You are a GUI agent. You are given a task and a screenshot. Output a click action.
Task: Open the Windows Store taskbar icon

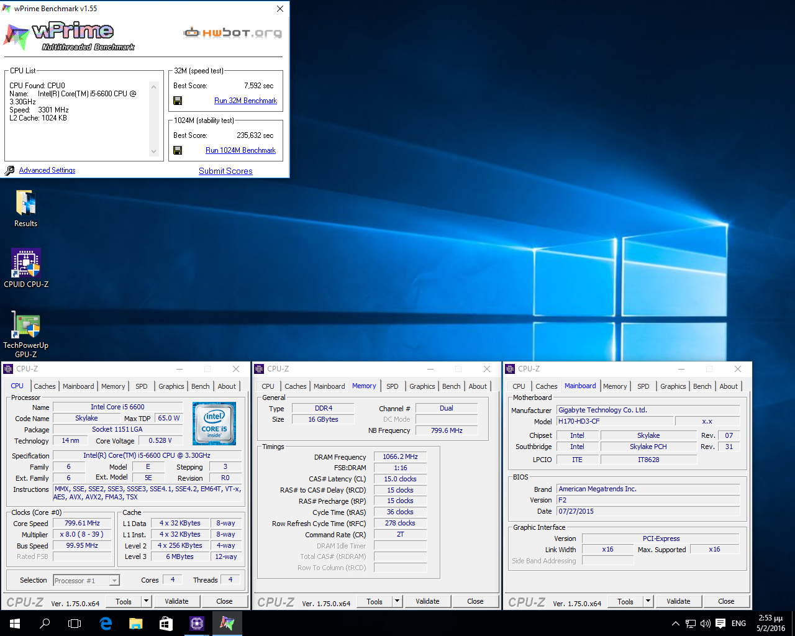(x=166, y=623)
